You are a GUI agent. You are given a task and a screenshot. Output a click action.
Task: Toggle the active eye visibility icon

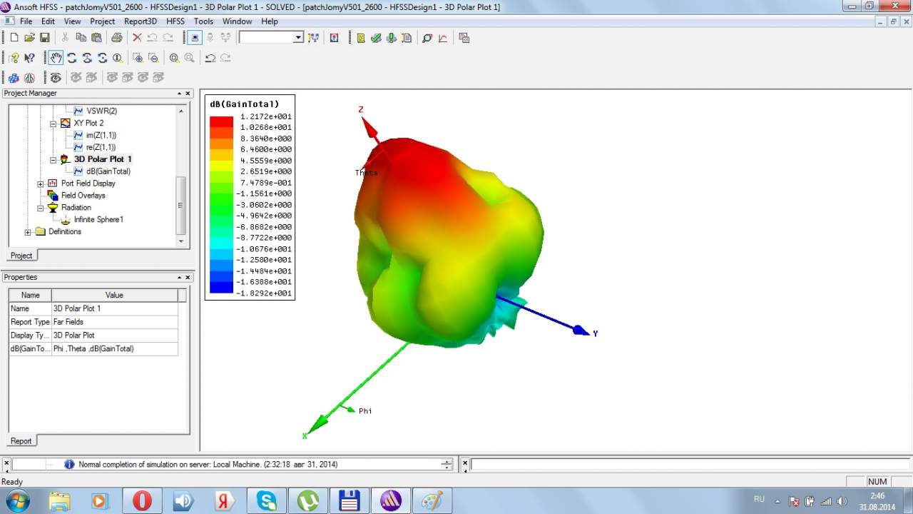click(56, 77)
